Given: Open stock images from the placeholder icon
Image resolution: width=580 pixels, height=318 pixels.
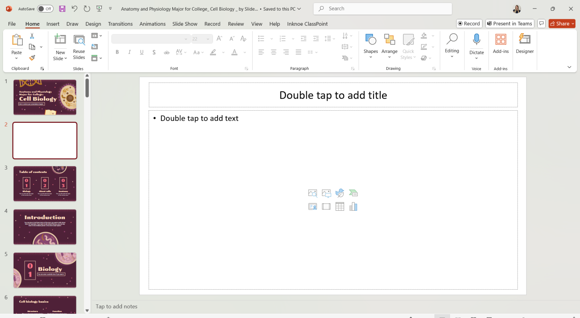Looking at the screenshot, I should [313, 193].
